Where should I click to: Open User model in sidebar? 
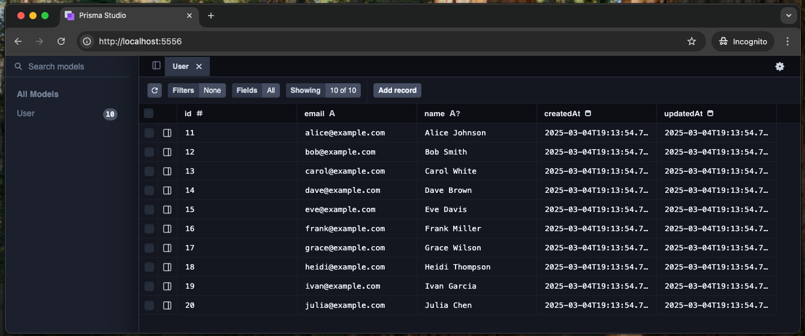click(26, 114)
